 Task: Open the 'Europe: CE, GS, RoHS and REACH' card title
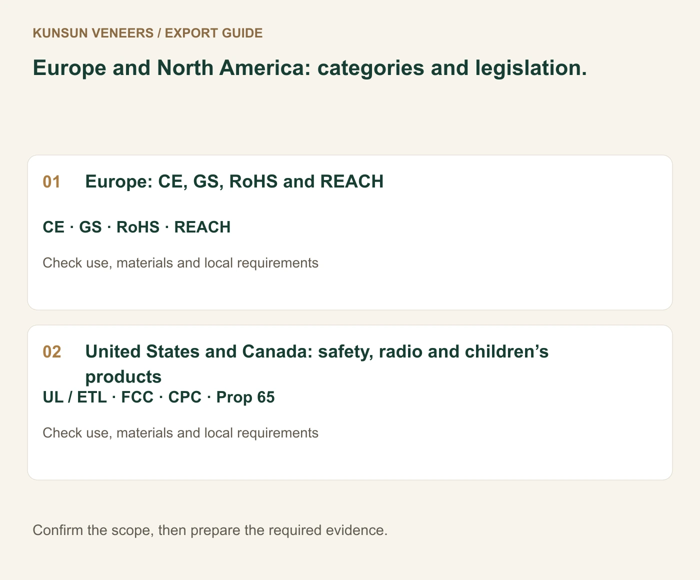234,181
